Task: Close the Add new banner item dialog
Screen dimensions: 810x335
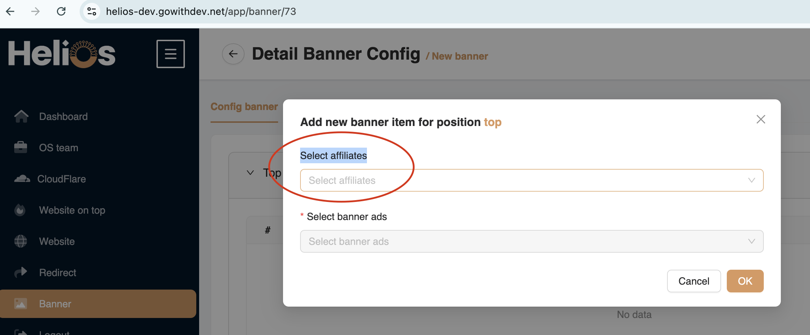Action: 761,119
